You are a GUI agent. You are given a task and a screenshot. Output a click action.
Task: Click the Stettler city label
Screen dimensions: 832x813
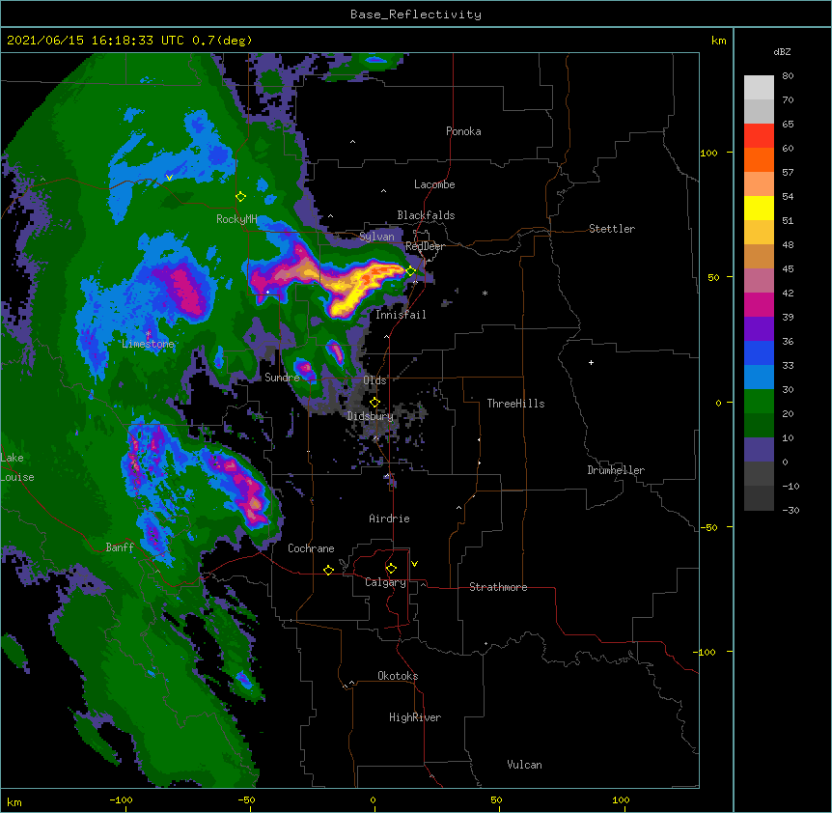coord(612,229)
